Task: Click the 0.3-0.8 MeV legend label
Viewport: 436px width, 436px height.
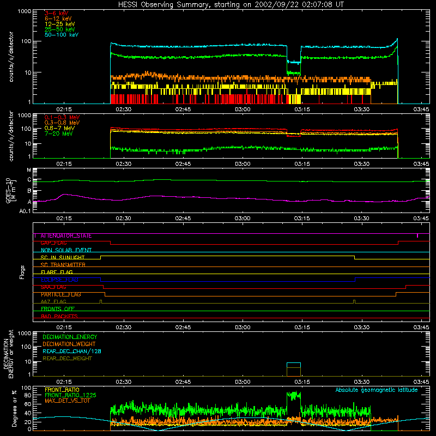Action: pyautogui.click(x=62, y=123)
